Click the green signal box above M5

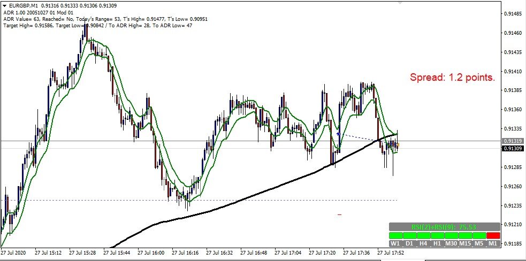(x=479, y=235)
